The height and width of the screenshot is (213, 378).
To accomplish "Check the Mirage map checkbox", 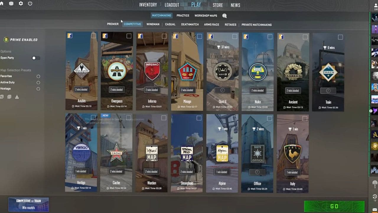I will coord(199,36).
